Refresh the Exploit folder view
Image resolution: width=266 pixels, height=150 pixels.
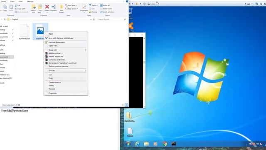point(94,20)
